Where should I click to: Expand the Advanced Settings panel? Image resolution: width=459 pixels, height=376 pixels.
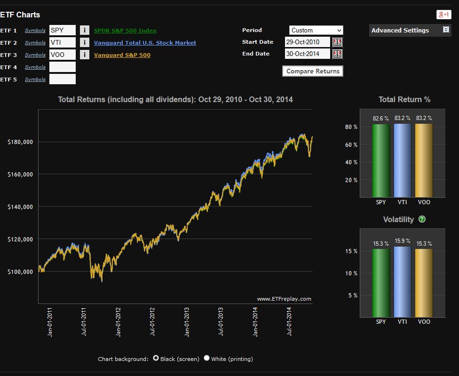tap(446, 30)
